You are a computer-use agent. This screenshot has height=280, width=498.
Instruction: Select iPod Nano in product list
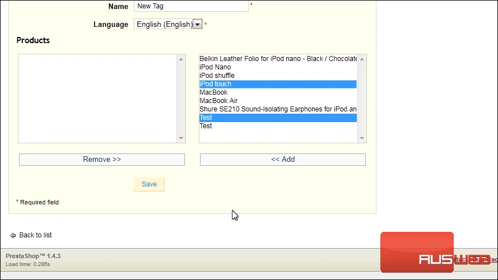(x=278, y=67)
